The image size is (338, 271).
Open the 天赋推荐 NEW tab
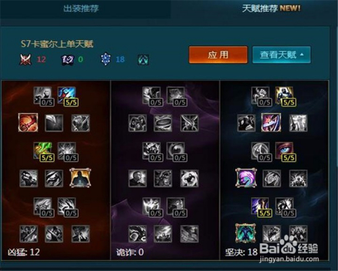pos(271,9)
